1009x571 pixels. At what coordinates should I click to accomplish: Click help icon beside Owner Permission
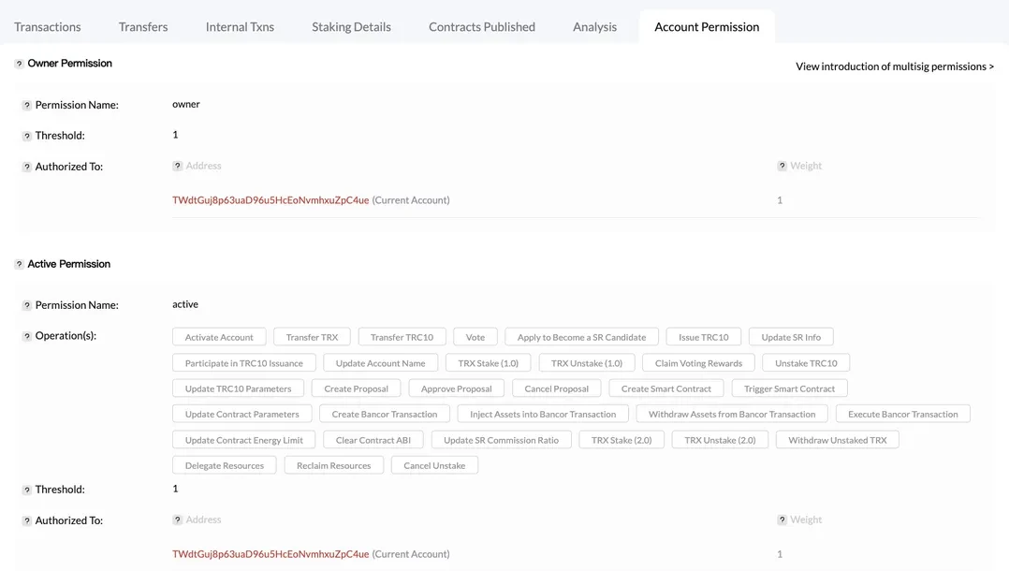(x=20, y=64)
